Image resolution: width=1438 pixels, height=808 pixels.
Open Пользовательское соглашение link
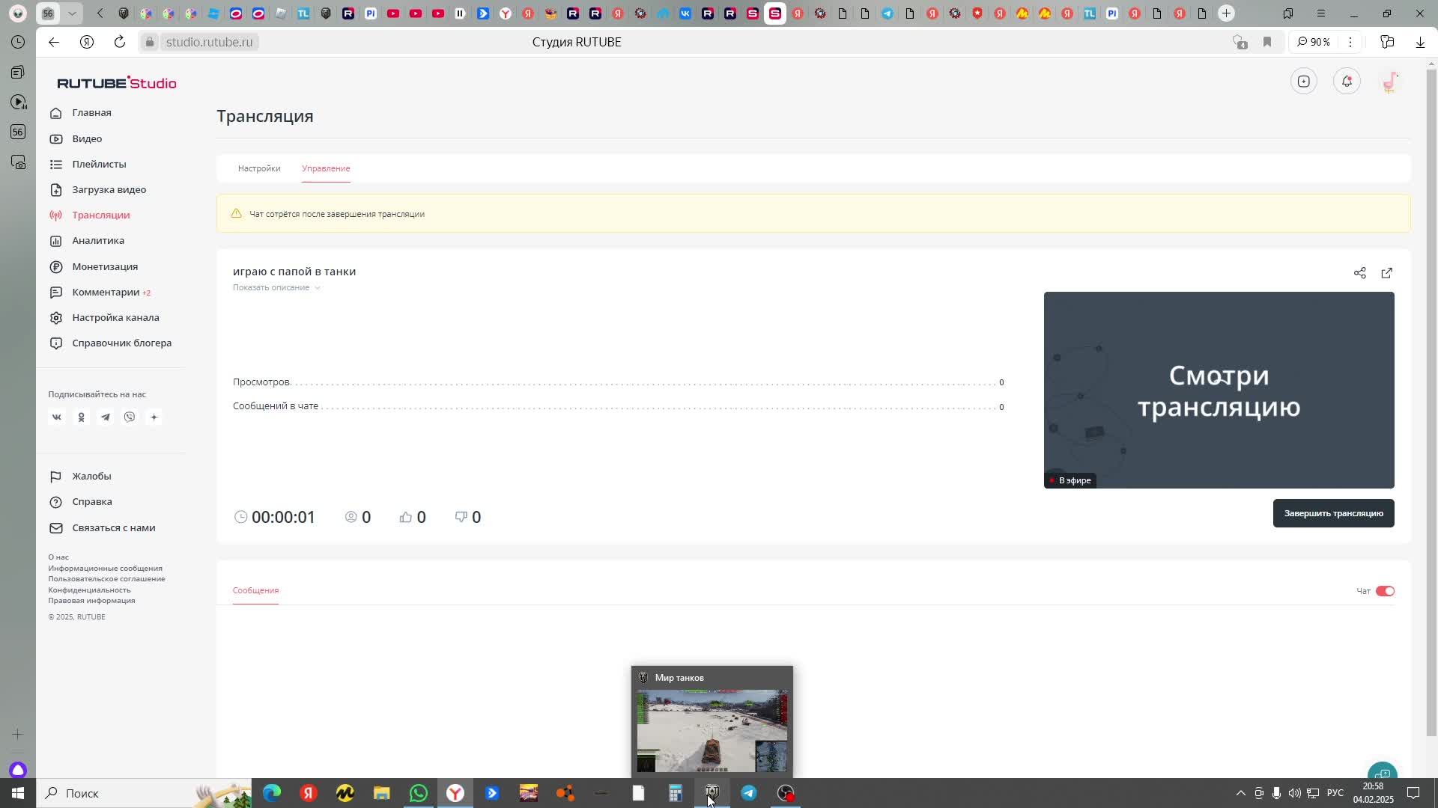pyautogui.click(x=106, y=579)
